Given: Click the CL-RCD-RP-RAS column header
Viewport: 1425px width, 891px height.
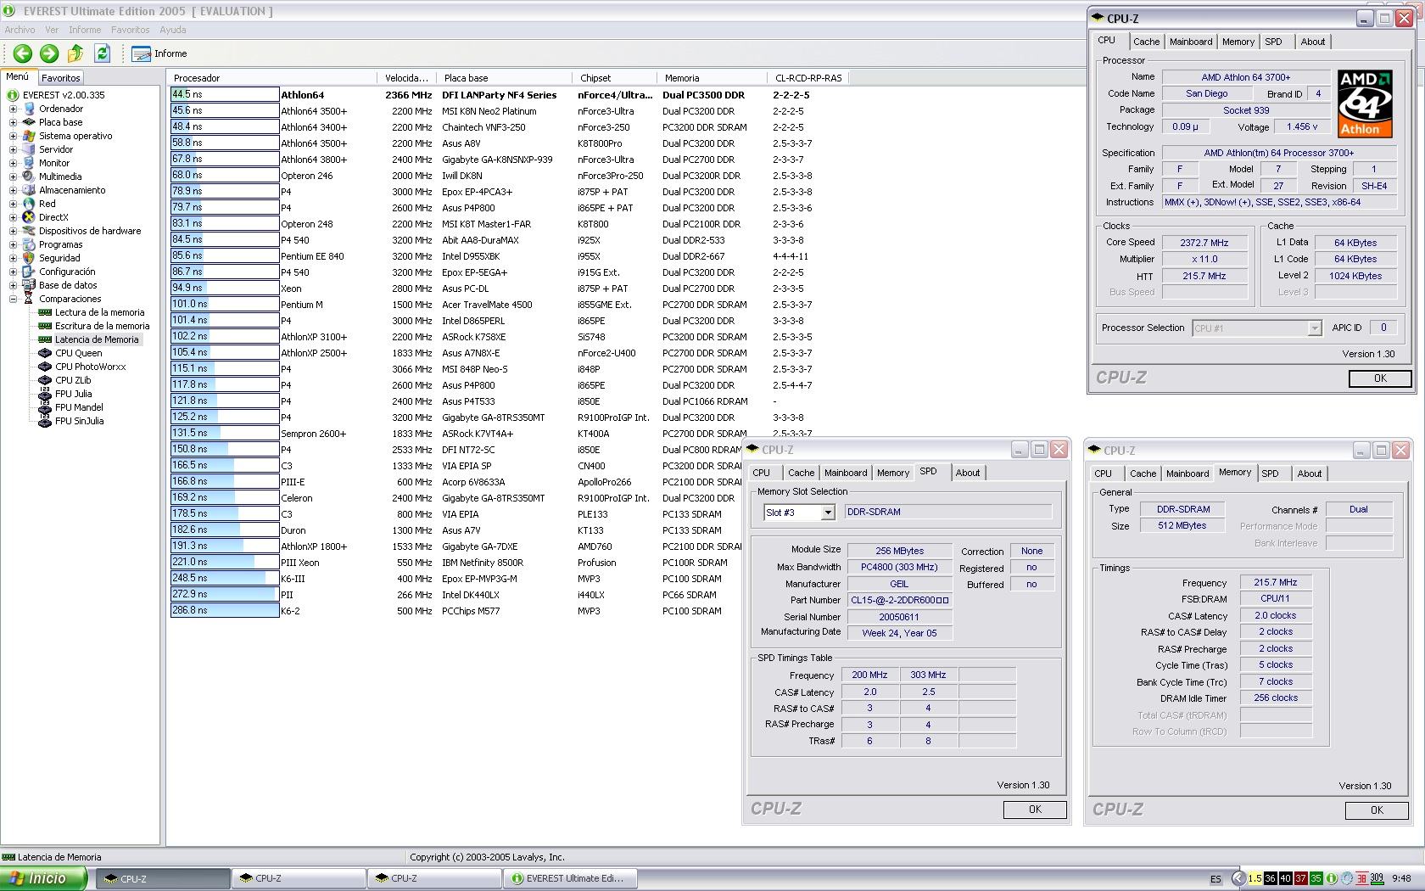Looking at the screenshot, I should pos(808,78).
